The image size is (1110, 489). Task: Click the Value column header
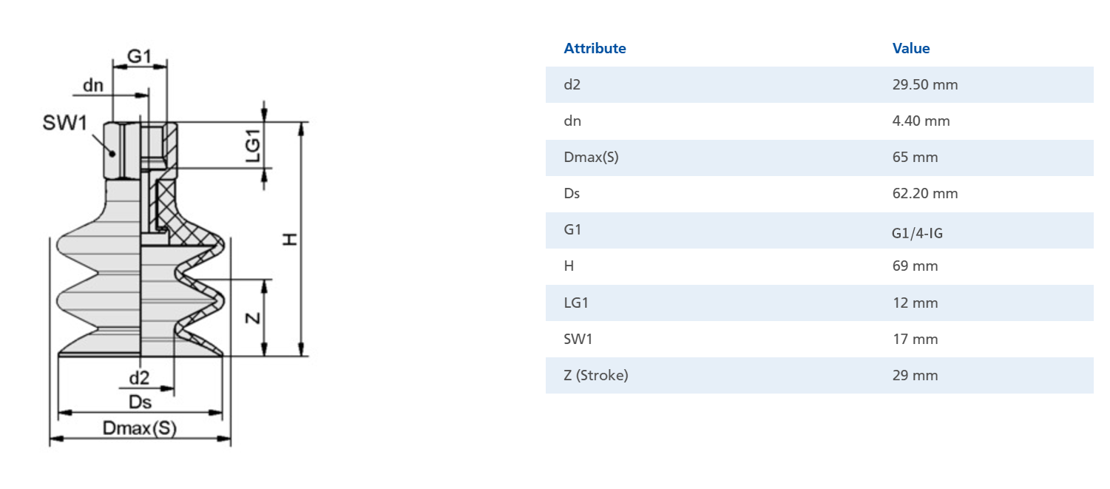pyautogui.click(x=911, y=48)
